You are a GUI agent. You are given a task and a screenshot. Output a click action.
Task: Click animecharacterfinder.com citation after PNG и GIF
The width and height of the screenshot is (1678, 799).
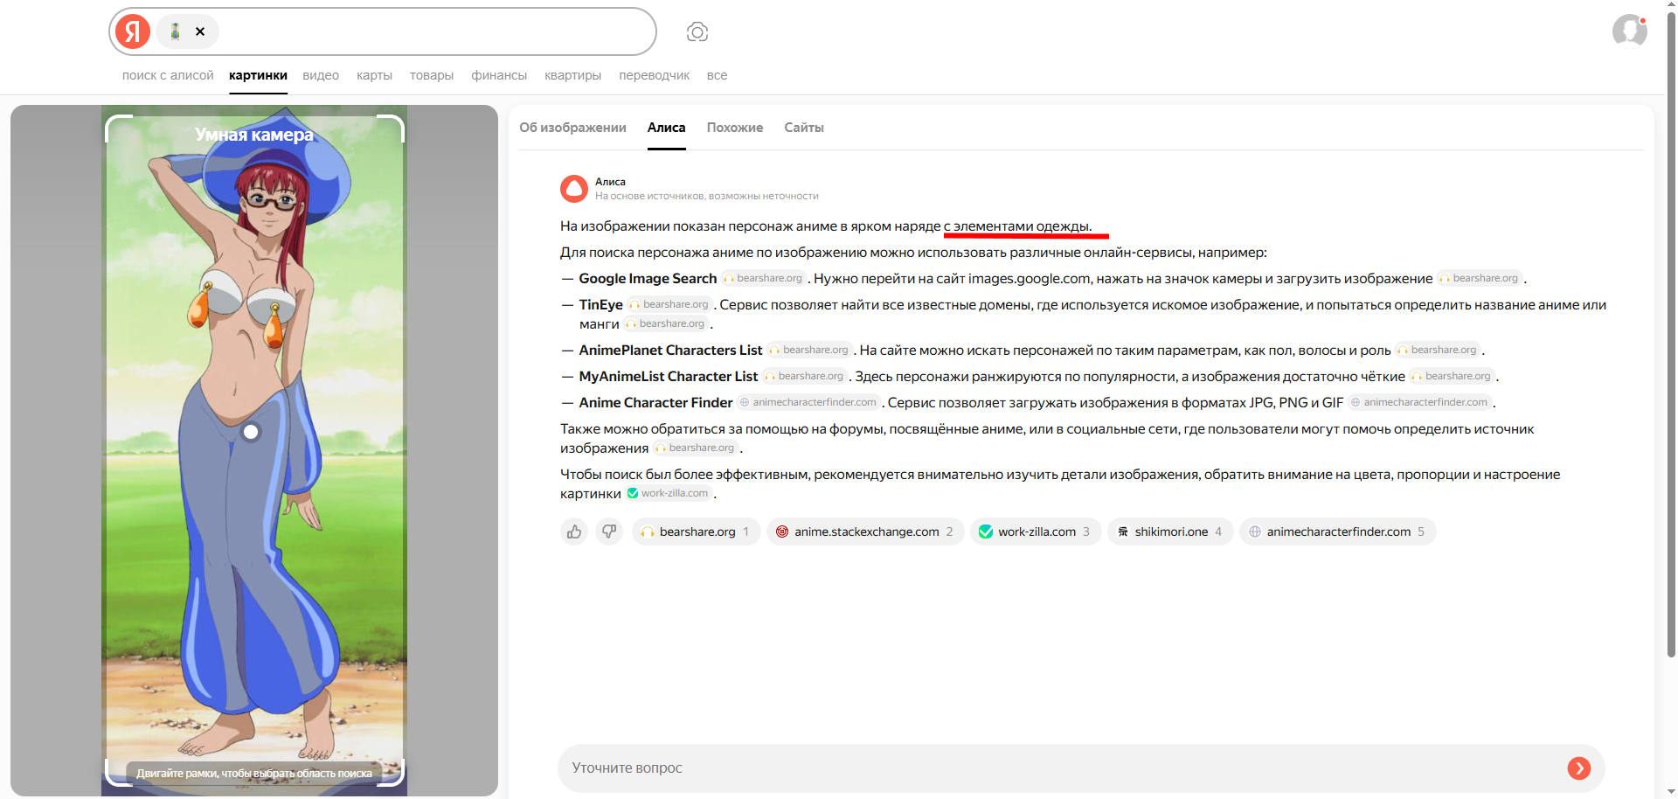tap(1420, 403)
